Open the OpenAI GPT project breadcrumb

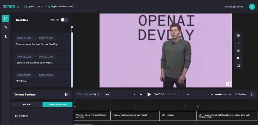pyautogui.click(x=34, y=7)
